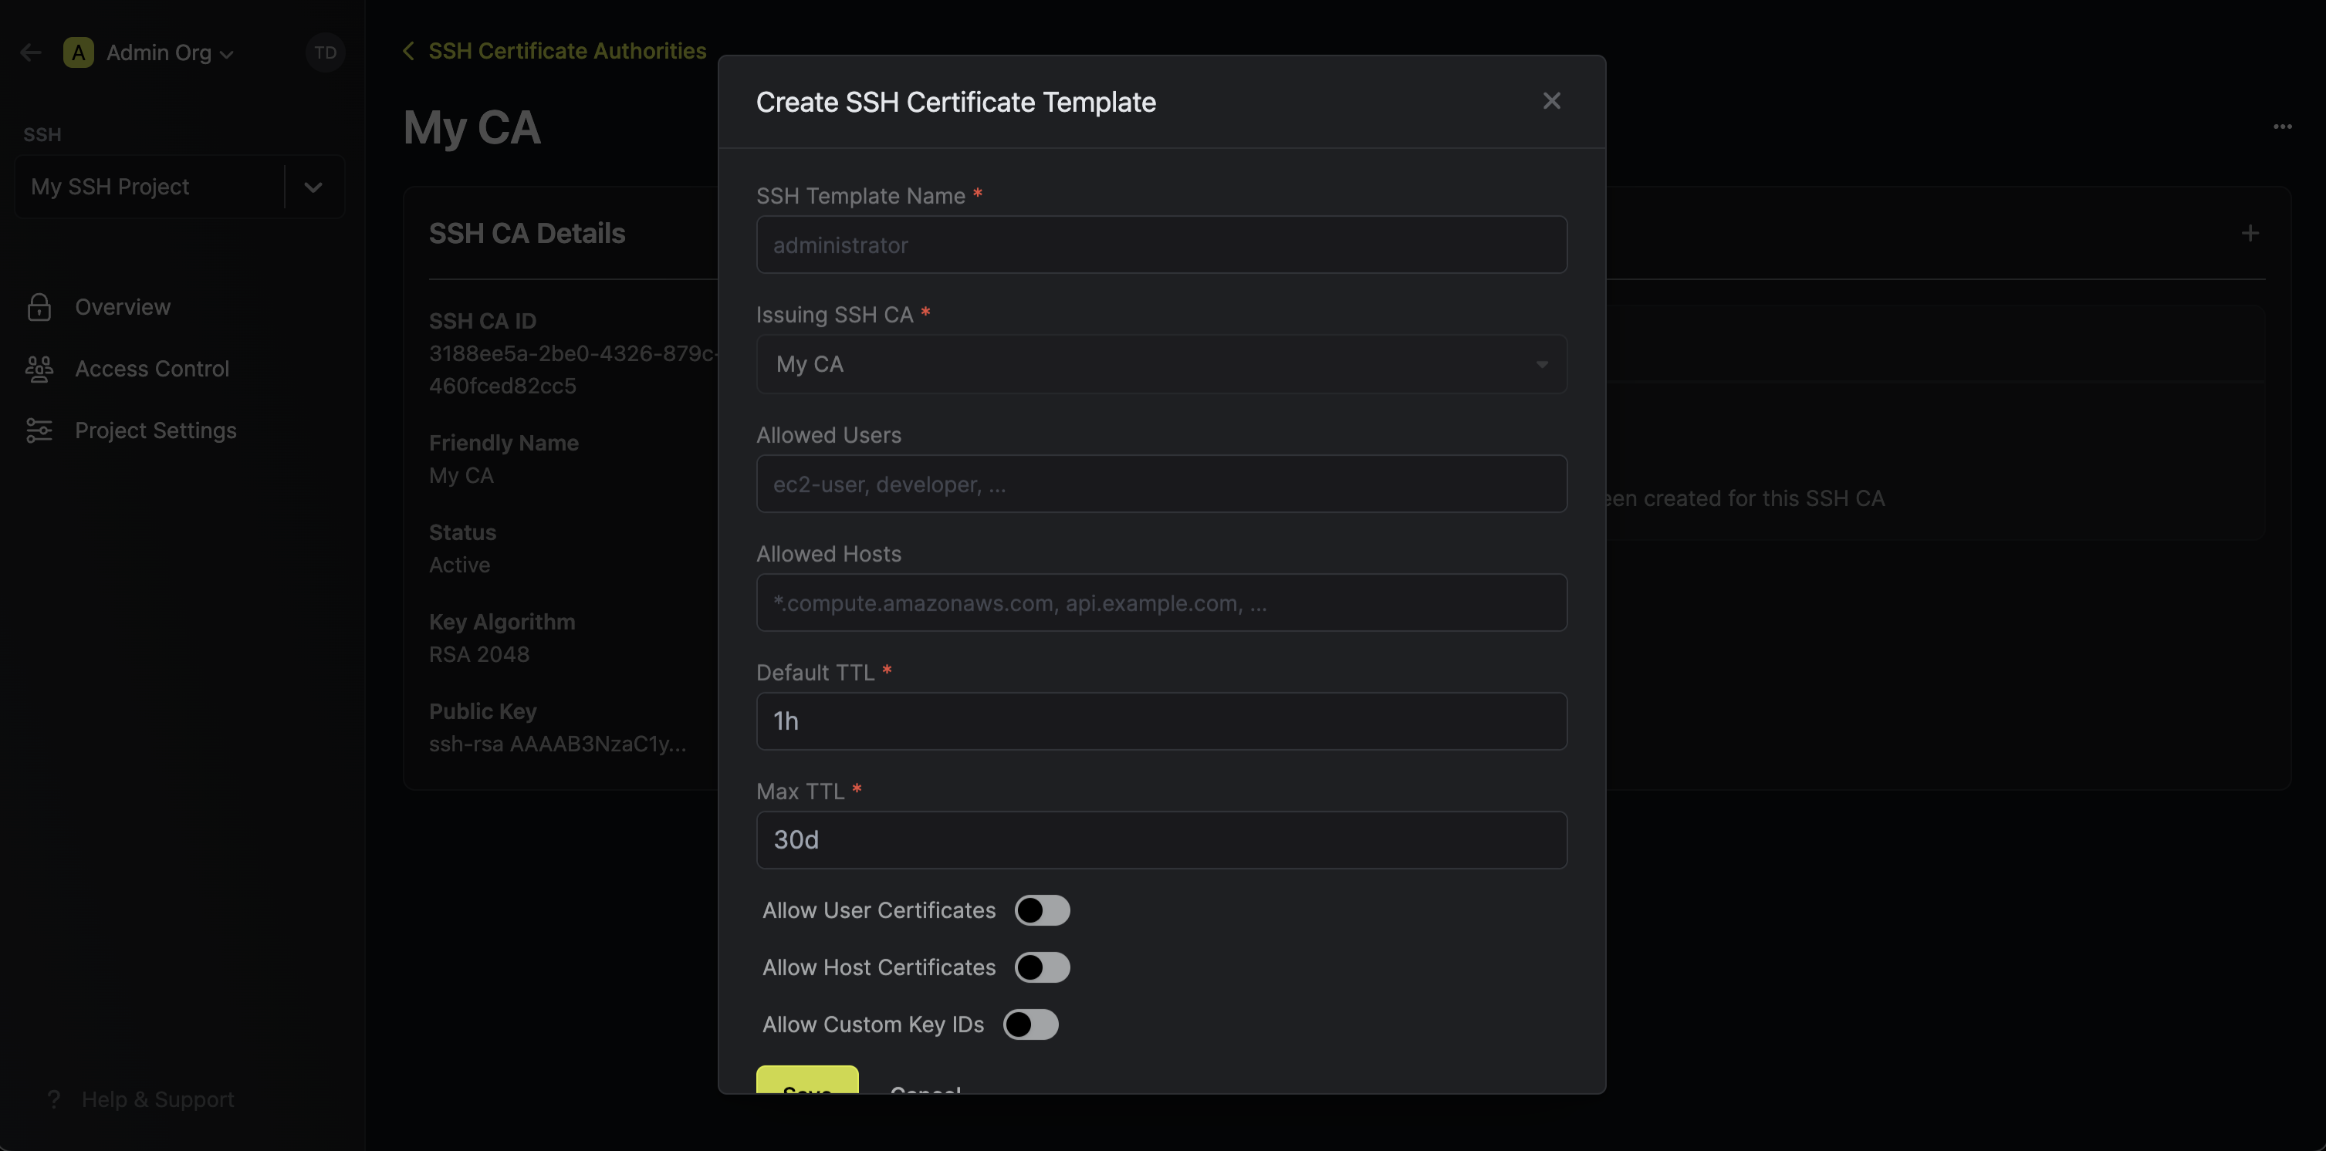
Task: Select the Overview lock icon in sidebar
Action: 39,307
